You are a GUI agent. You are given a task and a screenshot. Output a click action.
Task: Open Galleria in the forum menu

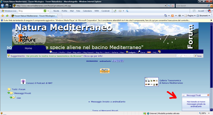pyautogui.click(x=115, y=52)
